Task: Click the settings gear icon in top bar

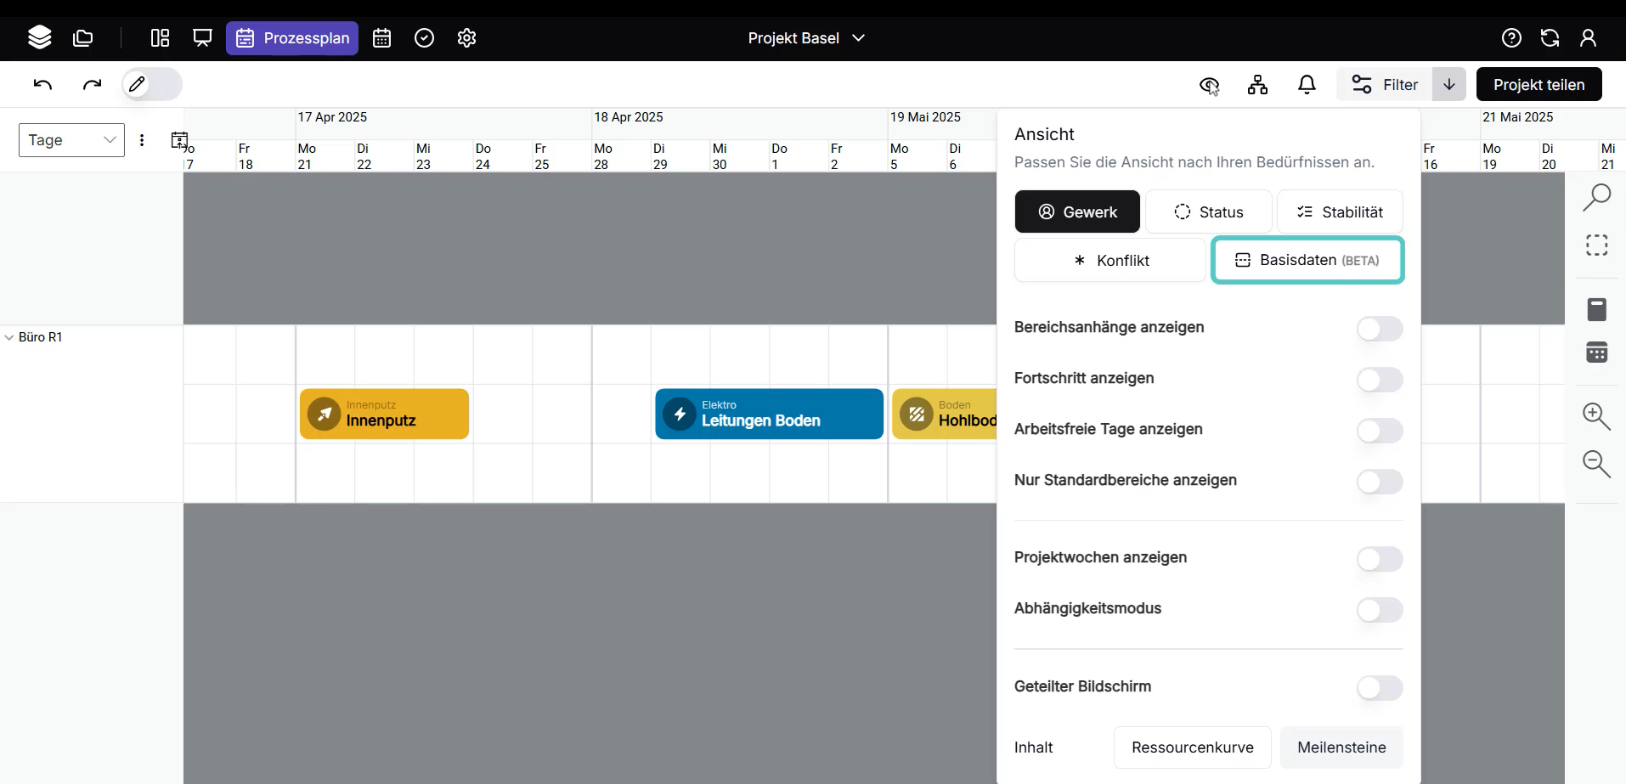Action: (466, 38)
